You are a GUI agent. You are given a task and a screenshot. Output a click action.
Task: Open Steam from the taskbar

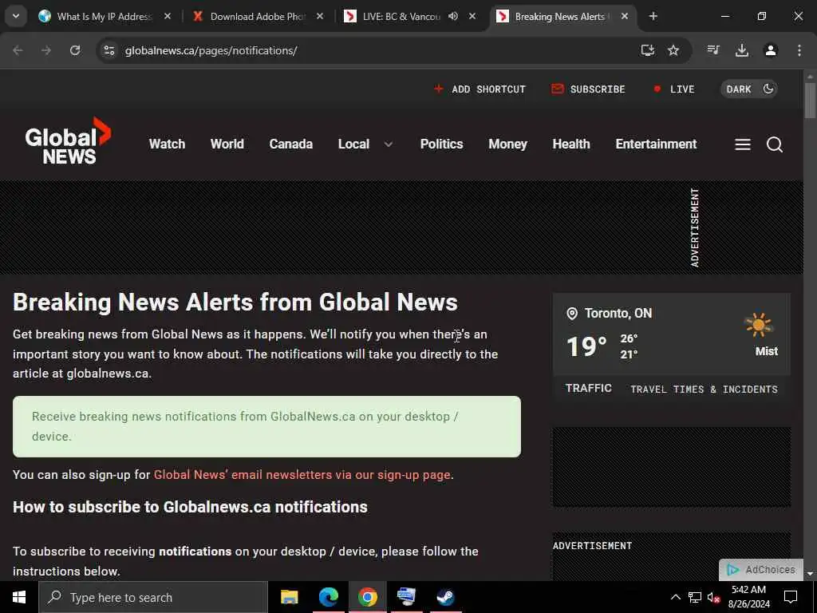(x=445, y=597)
